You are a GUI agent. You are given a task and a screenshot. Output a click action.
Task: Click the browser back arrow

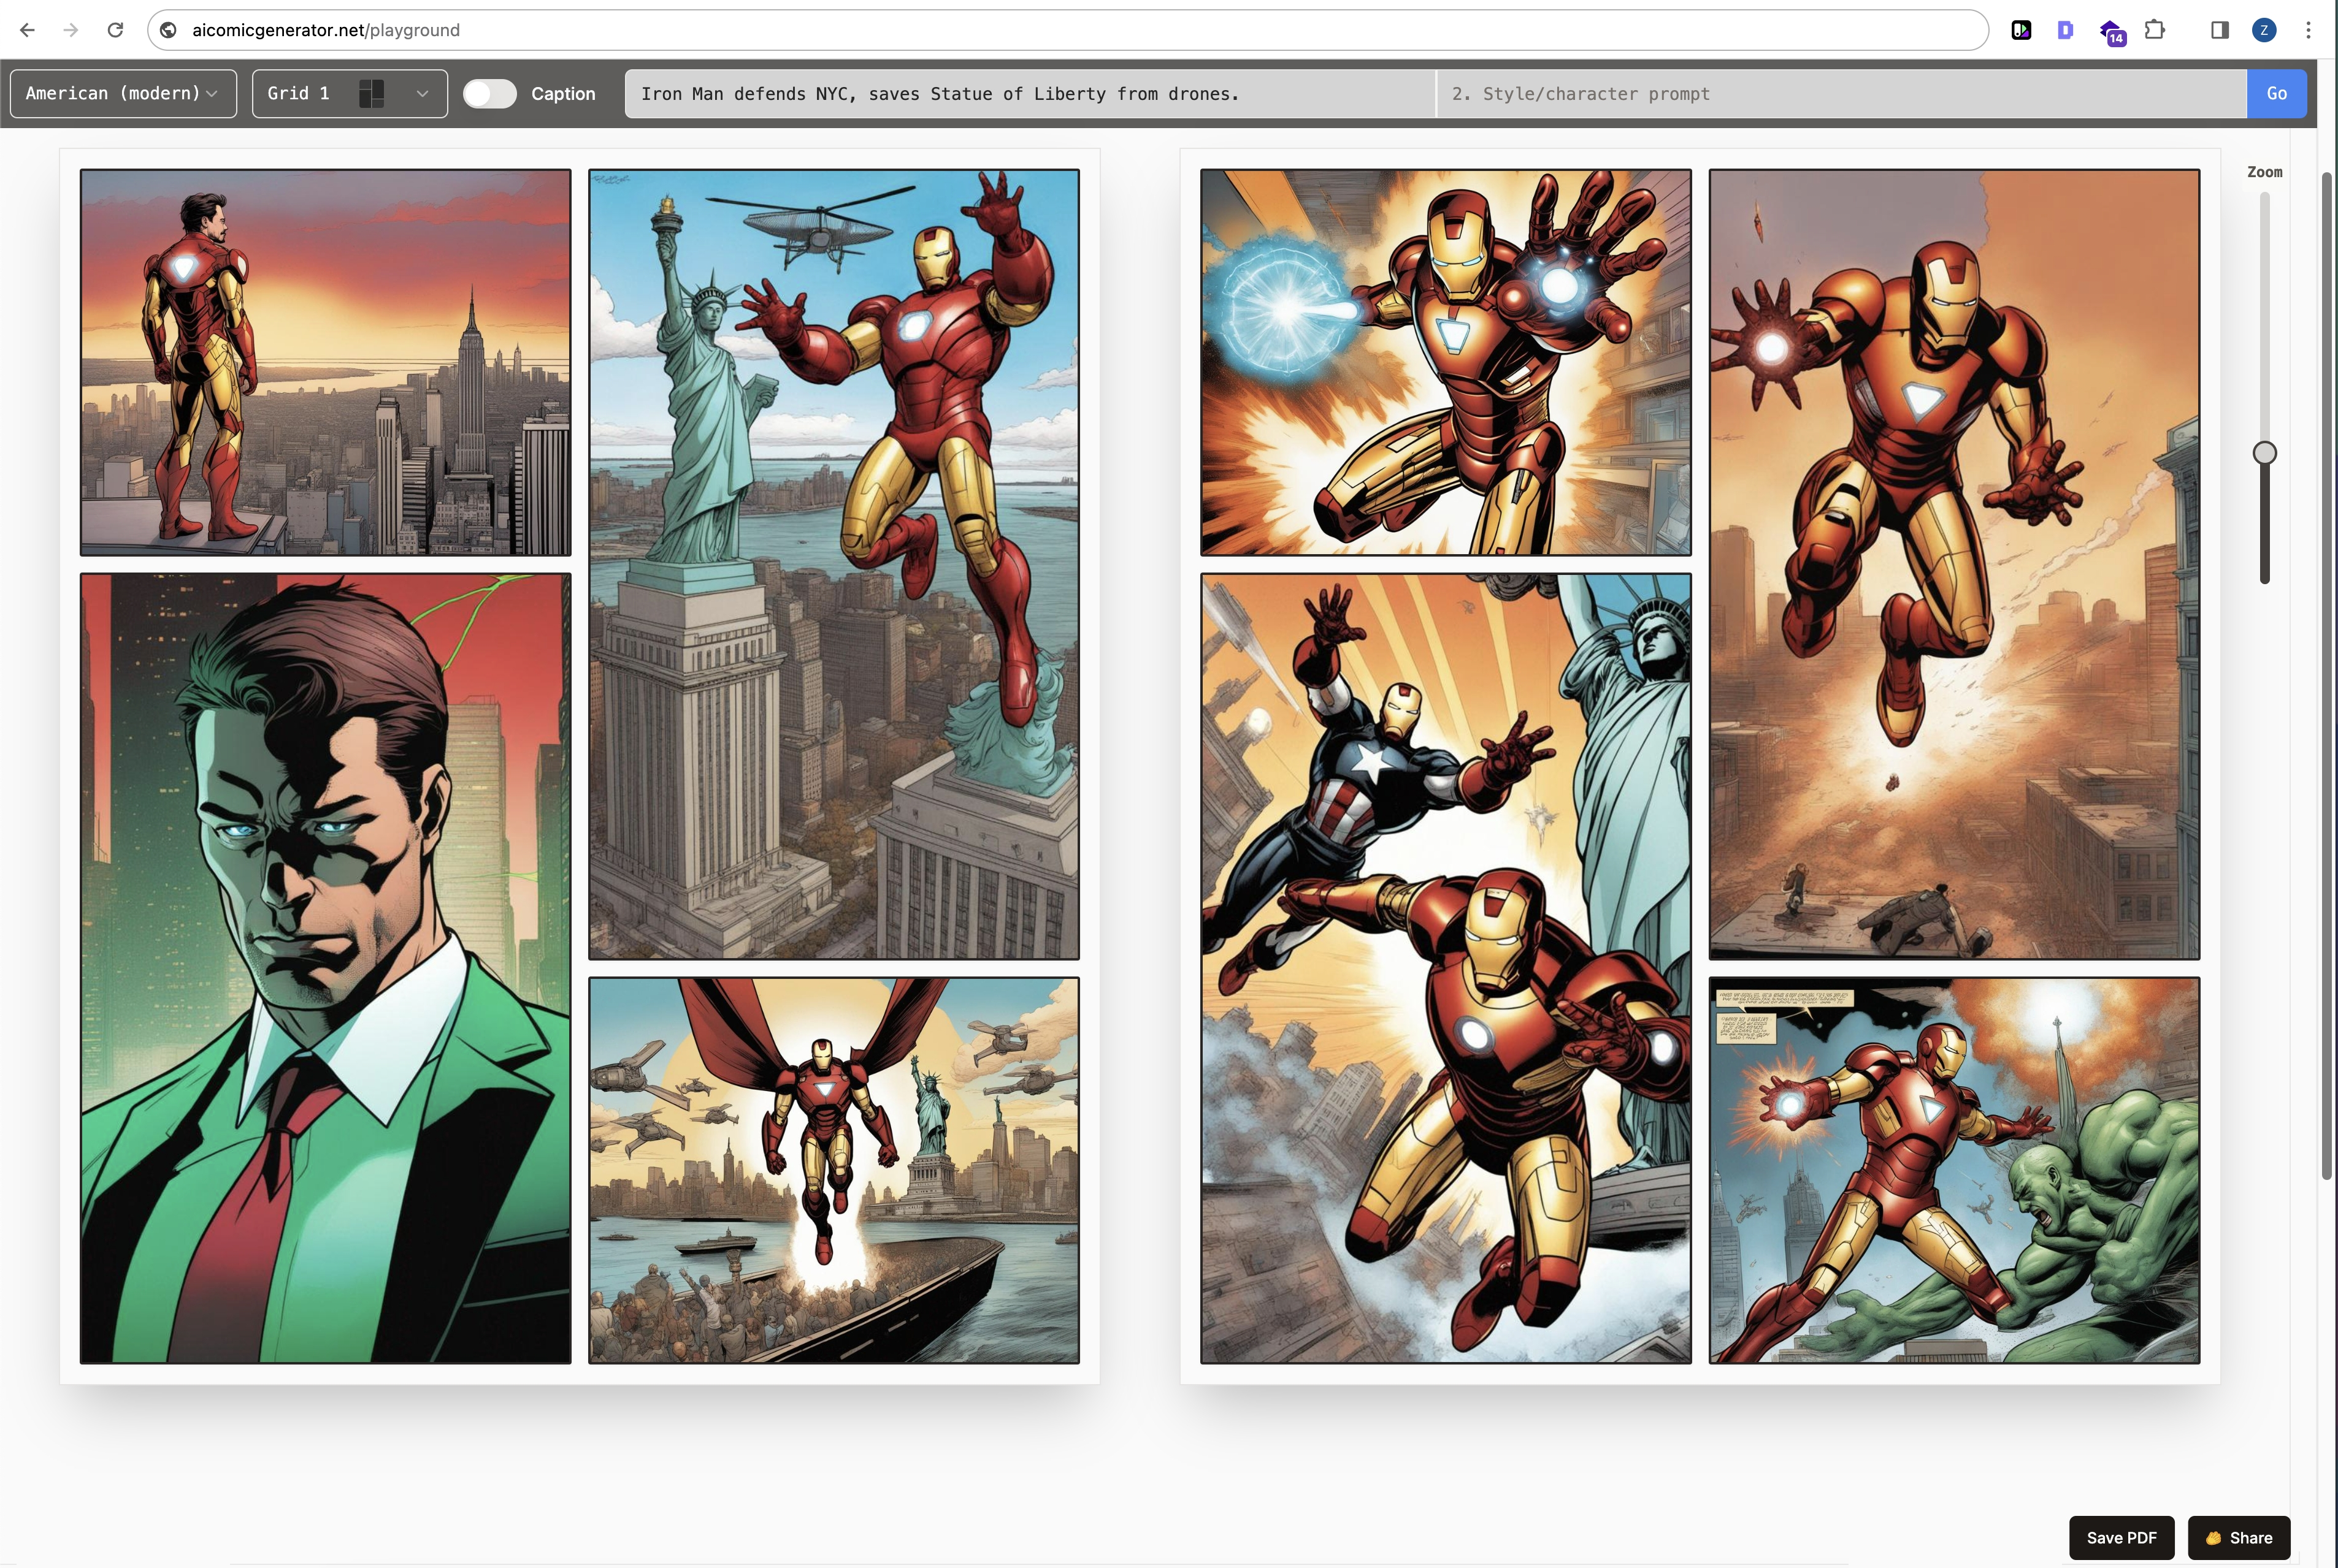(x=27, y=30)
